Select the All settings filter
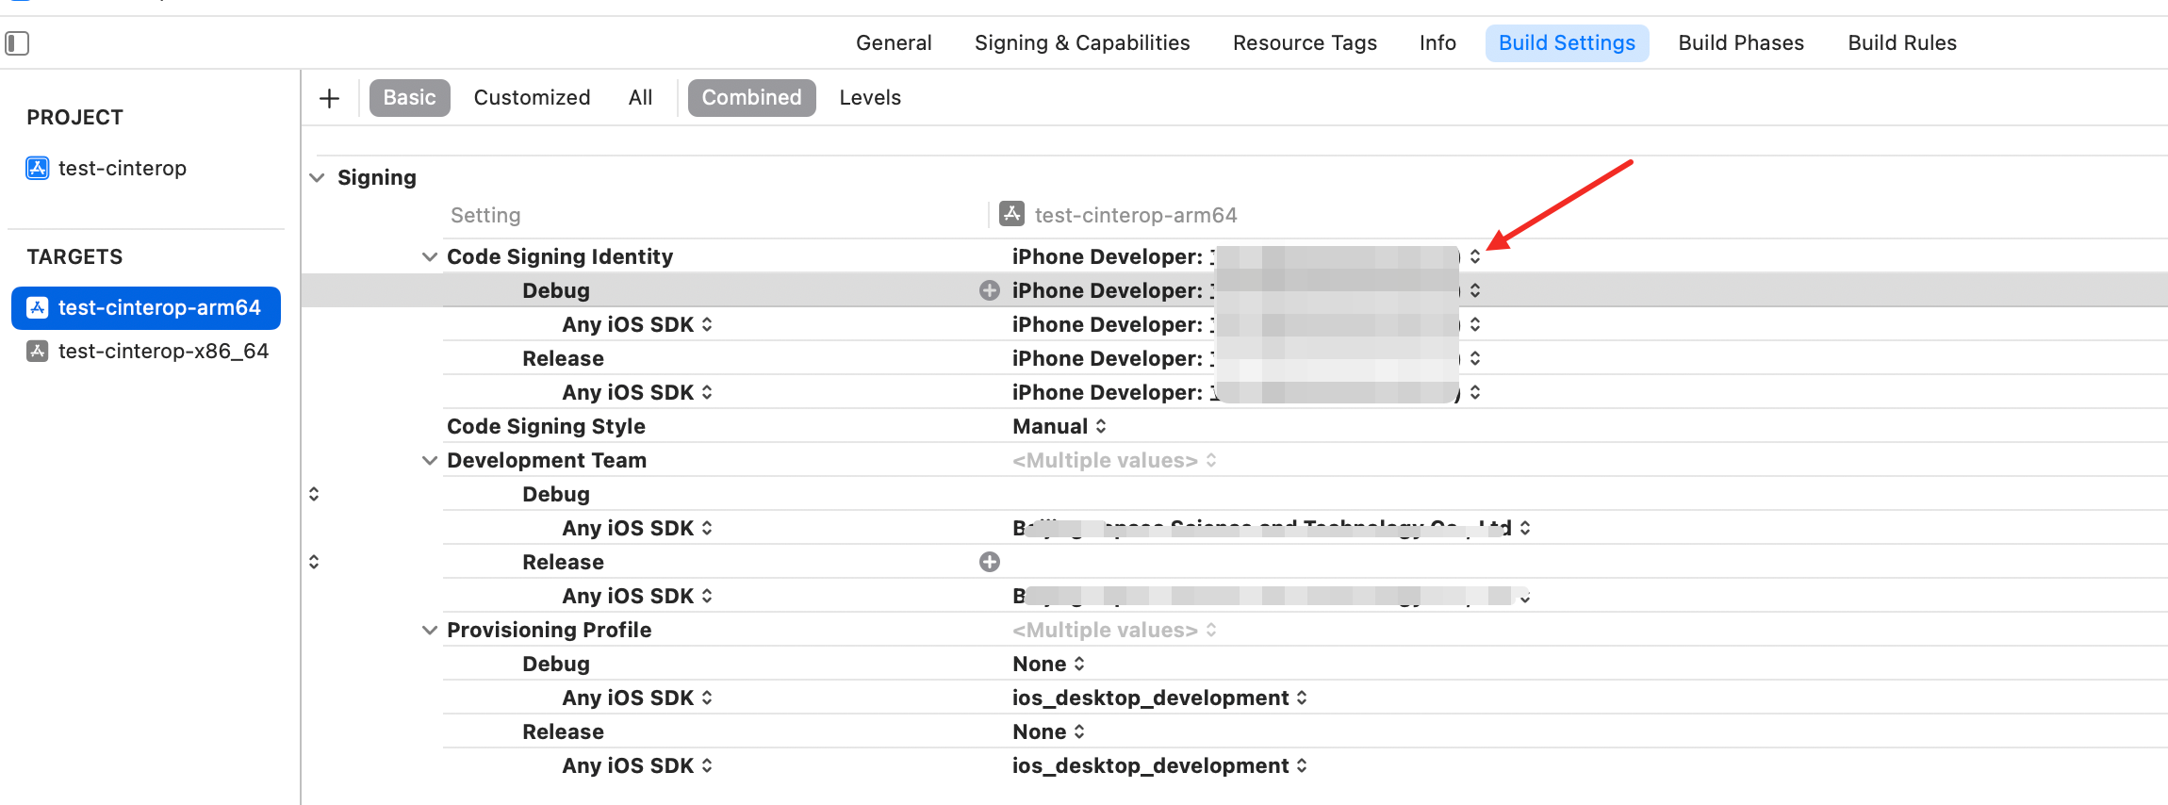Screen dimensions: 2168x805 tap(640, 98)
